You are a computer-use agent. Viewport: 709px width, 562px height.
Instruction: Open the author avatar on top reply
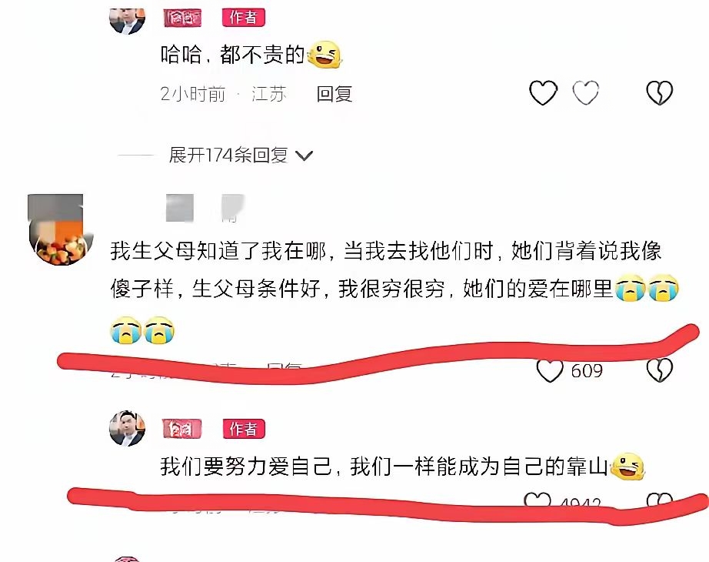tap(128, 20)
